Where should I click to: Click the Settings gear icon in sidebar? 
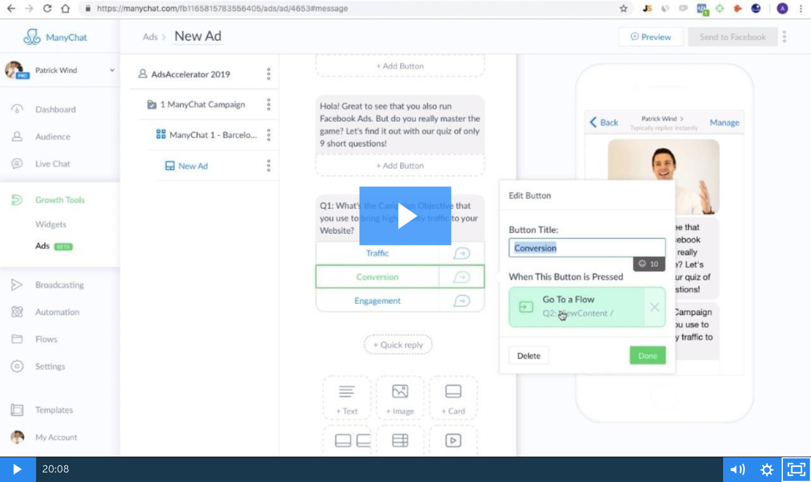[17, 366]
